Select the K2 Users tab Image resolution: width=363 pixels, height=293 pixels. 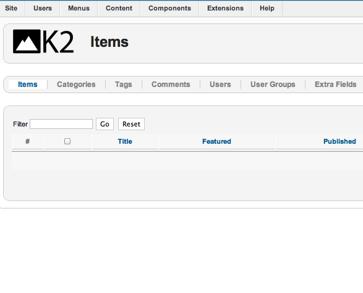(x=220, y=85)
